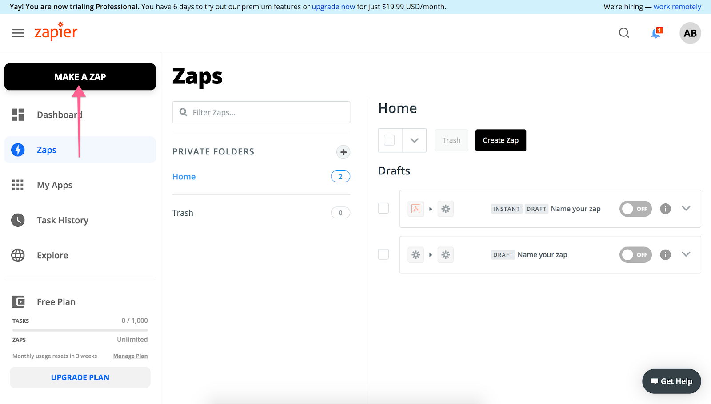Turn on the instant draft zap toggle
Screen dimensions: 711x404
635,209
